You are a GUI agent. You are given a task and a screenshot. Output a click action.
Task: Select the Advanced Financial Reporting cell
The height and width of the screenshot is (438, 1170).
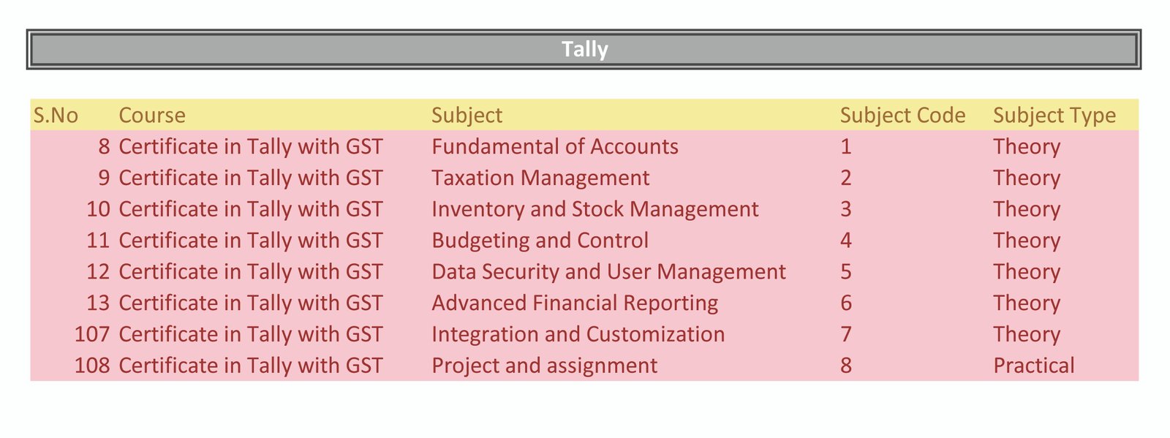pyautogui.click(x=575, y=303)
